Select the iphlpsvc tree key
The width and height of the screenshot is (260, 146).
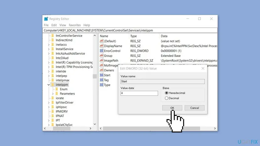pos(61,107)
